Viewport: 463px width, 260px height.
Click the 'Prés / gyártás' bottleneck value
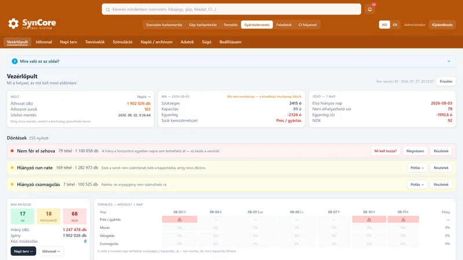288,121
